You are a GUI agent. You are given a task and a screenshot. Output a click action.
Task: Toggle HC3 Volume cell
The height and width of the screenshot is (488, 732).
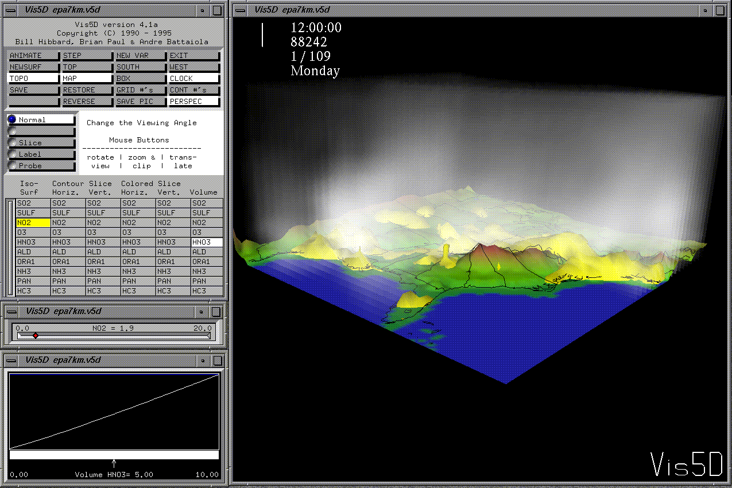coord(207,291)
